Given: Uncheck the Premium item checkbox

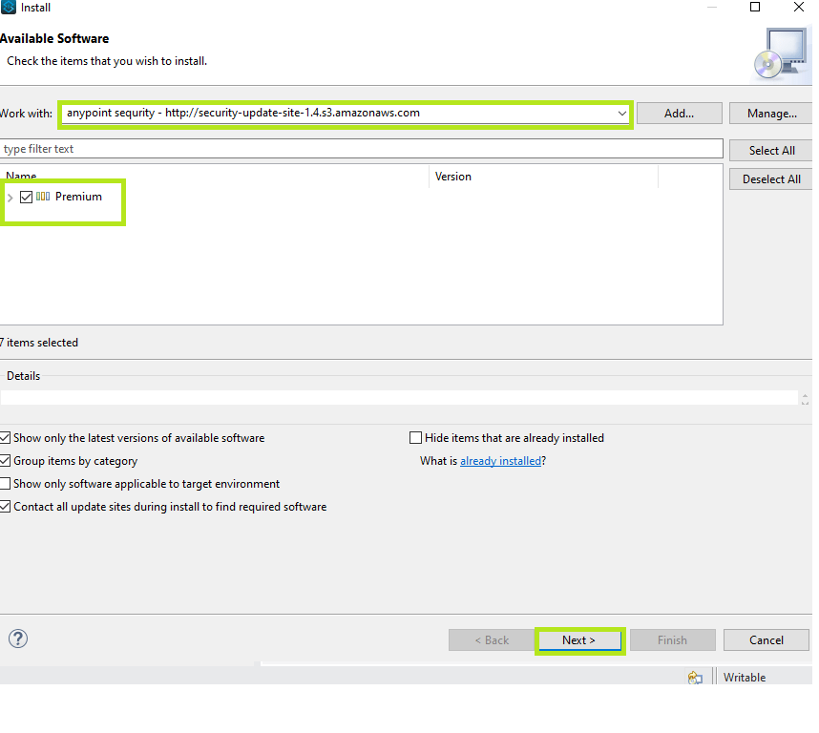Looking at the screenshot, I should pyautogui.click(x=24, y=197).
